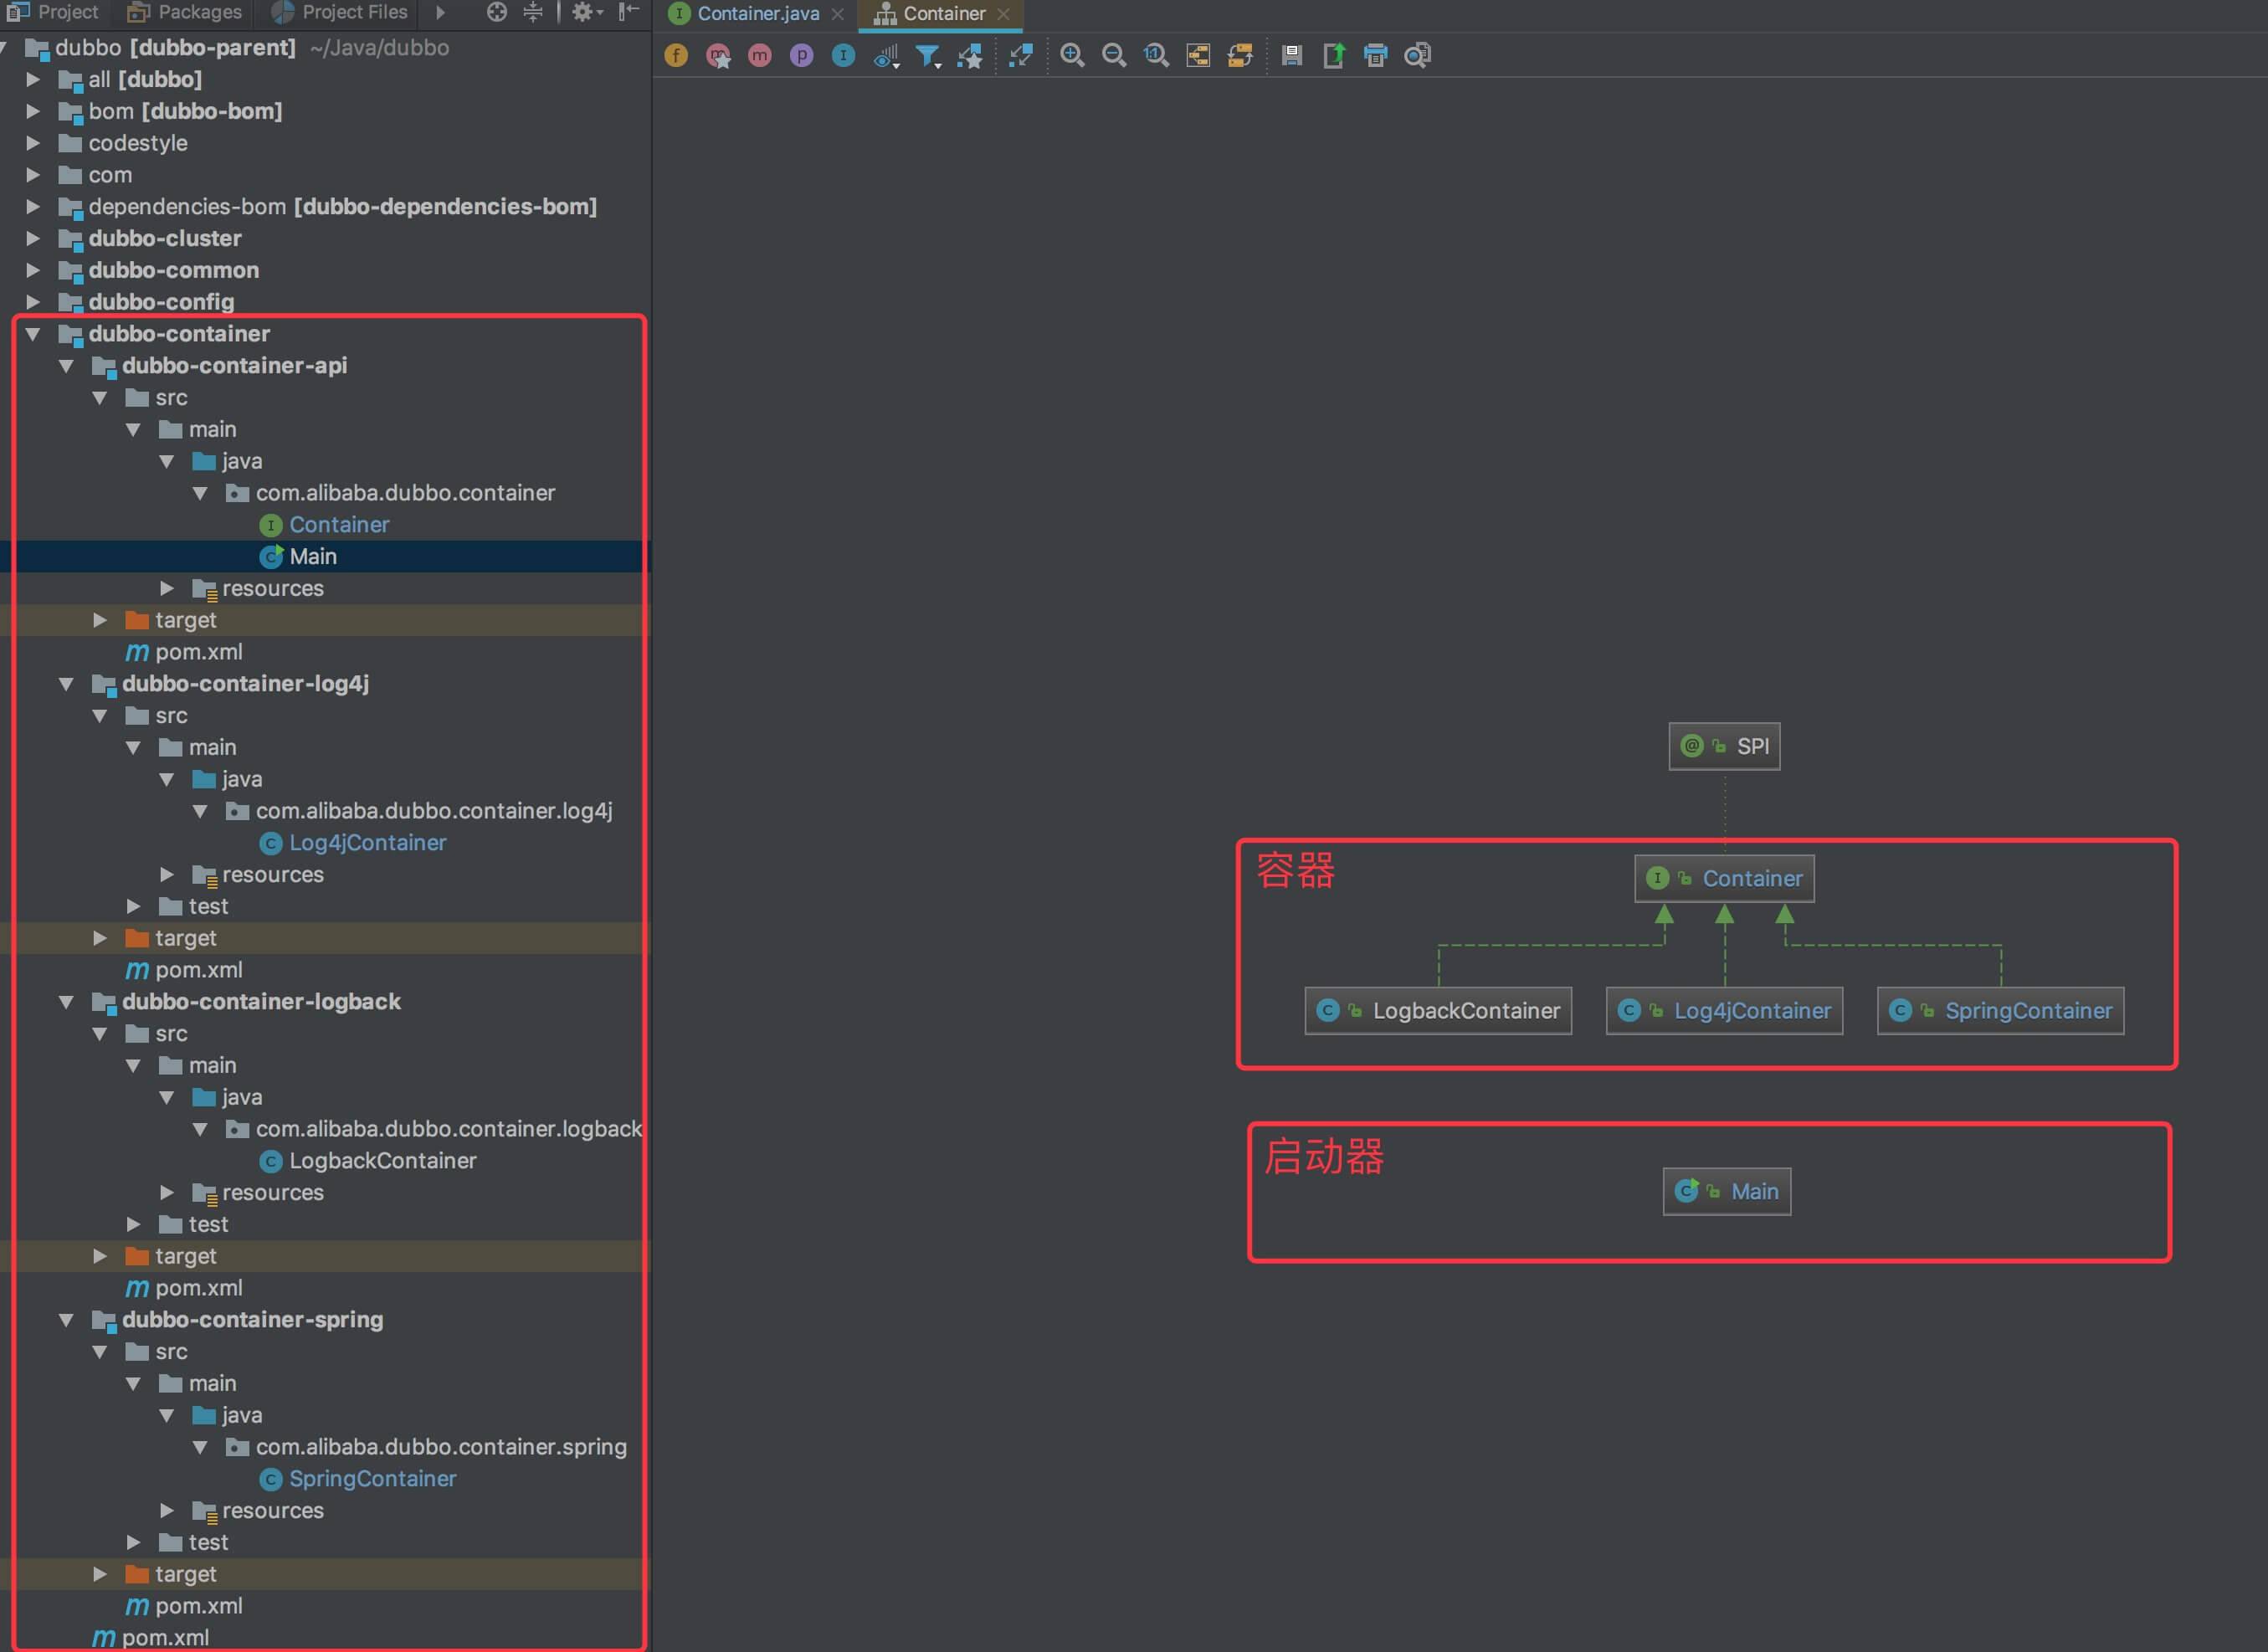Viewport: 2268px width, 1652px height.
Task: Toggle Methods display in diagram toolbar
Action: tap(760, 55)
